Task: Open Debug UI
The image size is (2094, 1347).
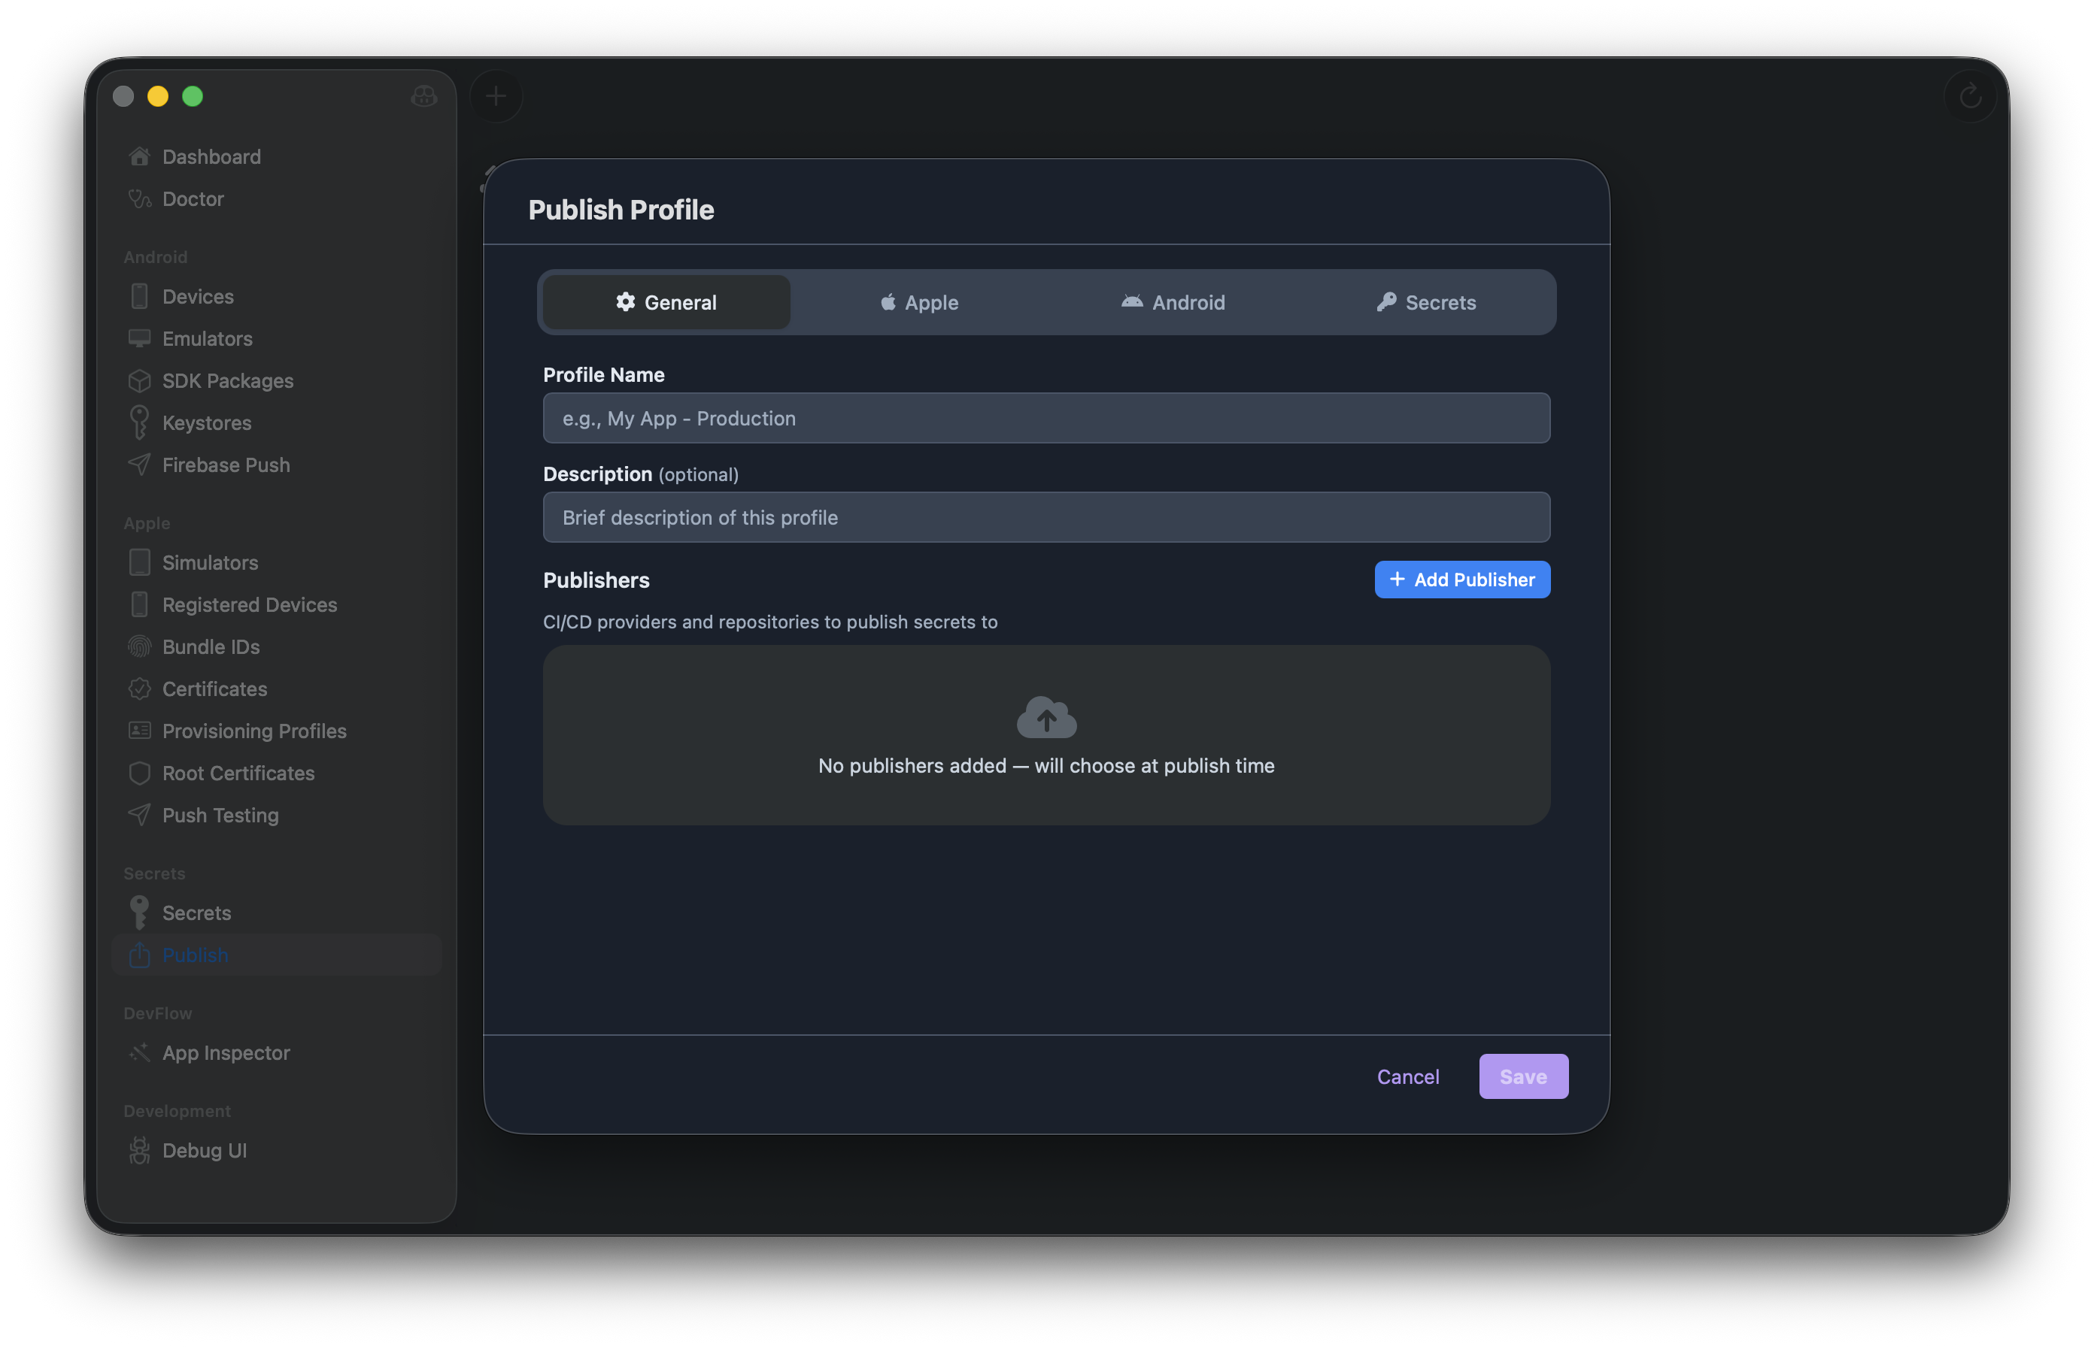Action: (277, 1150)
